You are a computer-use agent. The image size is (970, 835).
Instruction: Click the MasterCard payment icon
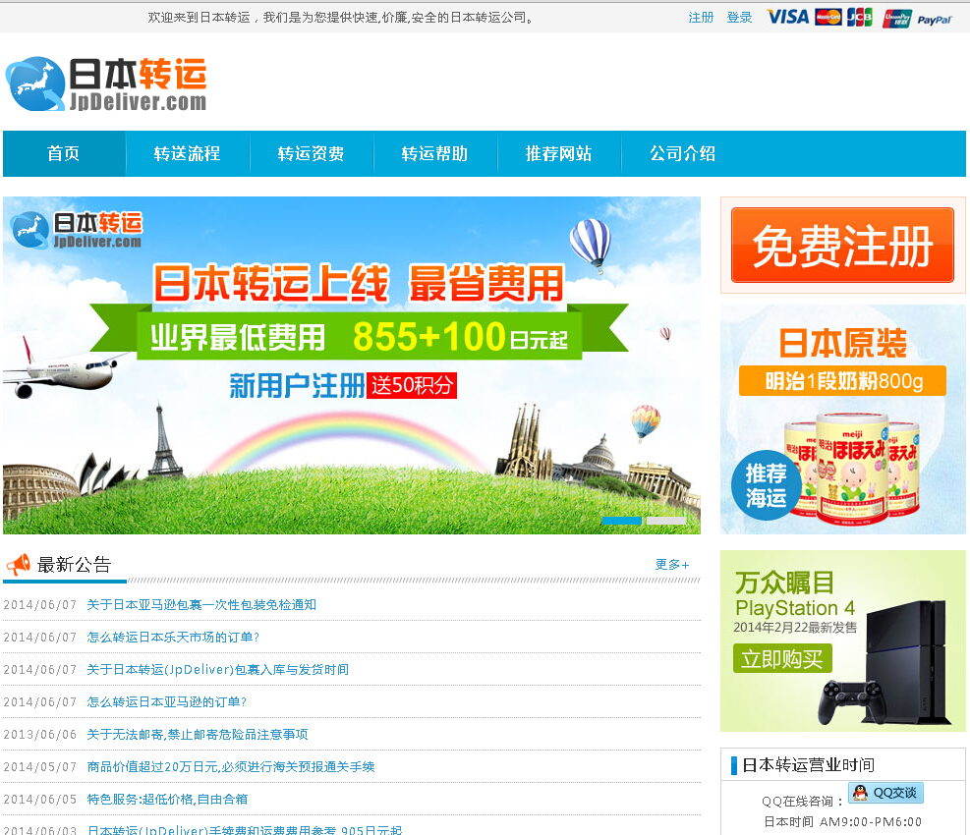tap(828, 17)
